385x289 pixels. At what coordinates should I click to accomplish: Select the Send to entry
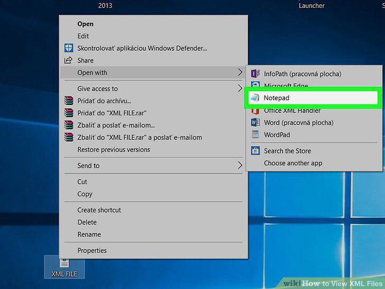coord(153,166)
